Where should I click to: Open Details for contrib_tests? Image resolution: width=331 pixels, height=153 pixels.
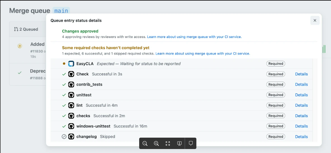click(x=301, y=84)
